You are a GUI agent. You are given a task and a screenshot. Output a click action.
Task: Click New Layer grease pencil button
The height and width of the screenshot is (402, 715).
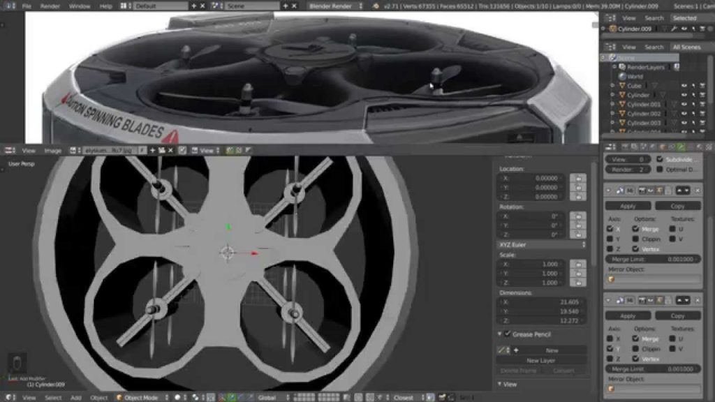[541, 361]
